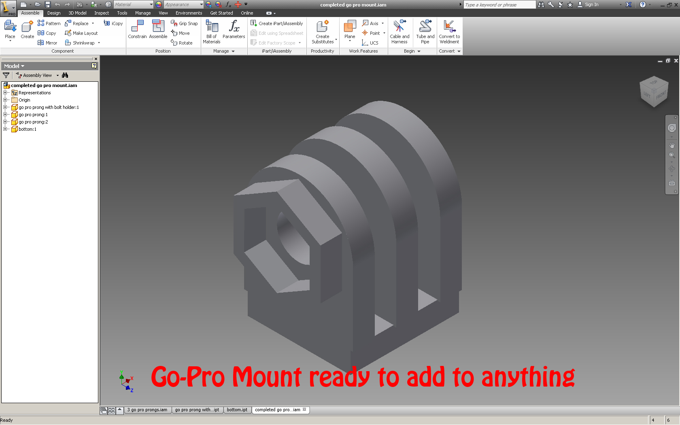
Task: Select the Pattern component tool
Action: 49,23
